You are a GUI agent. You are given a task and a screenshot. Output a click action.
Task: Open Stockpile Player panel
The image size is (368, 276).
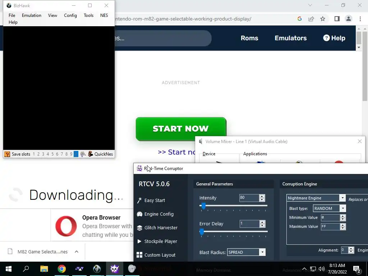point(157,241)
